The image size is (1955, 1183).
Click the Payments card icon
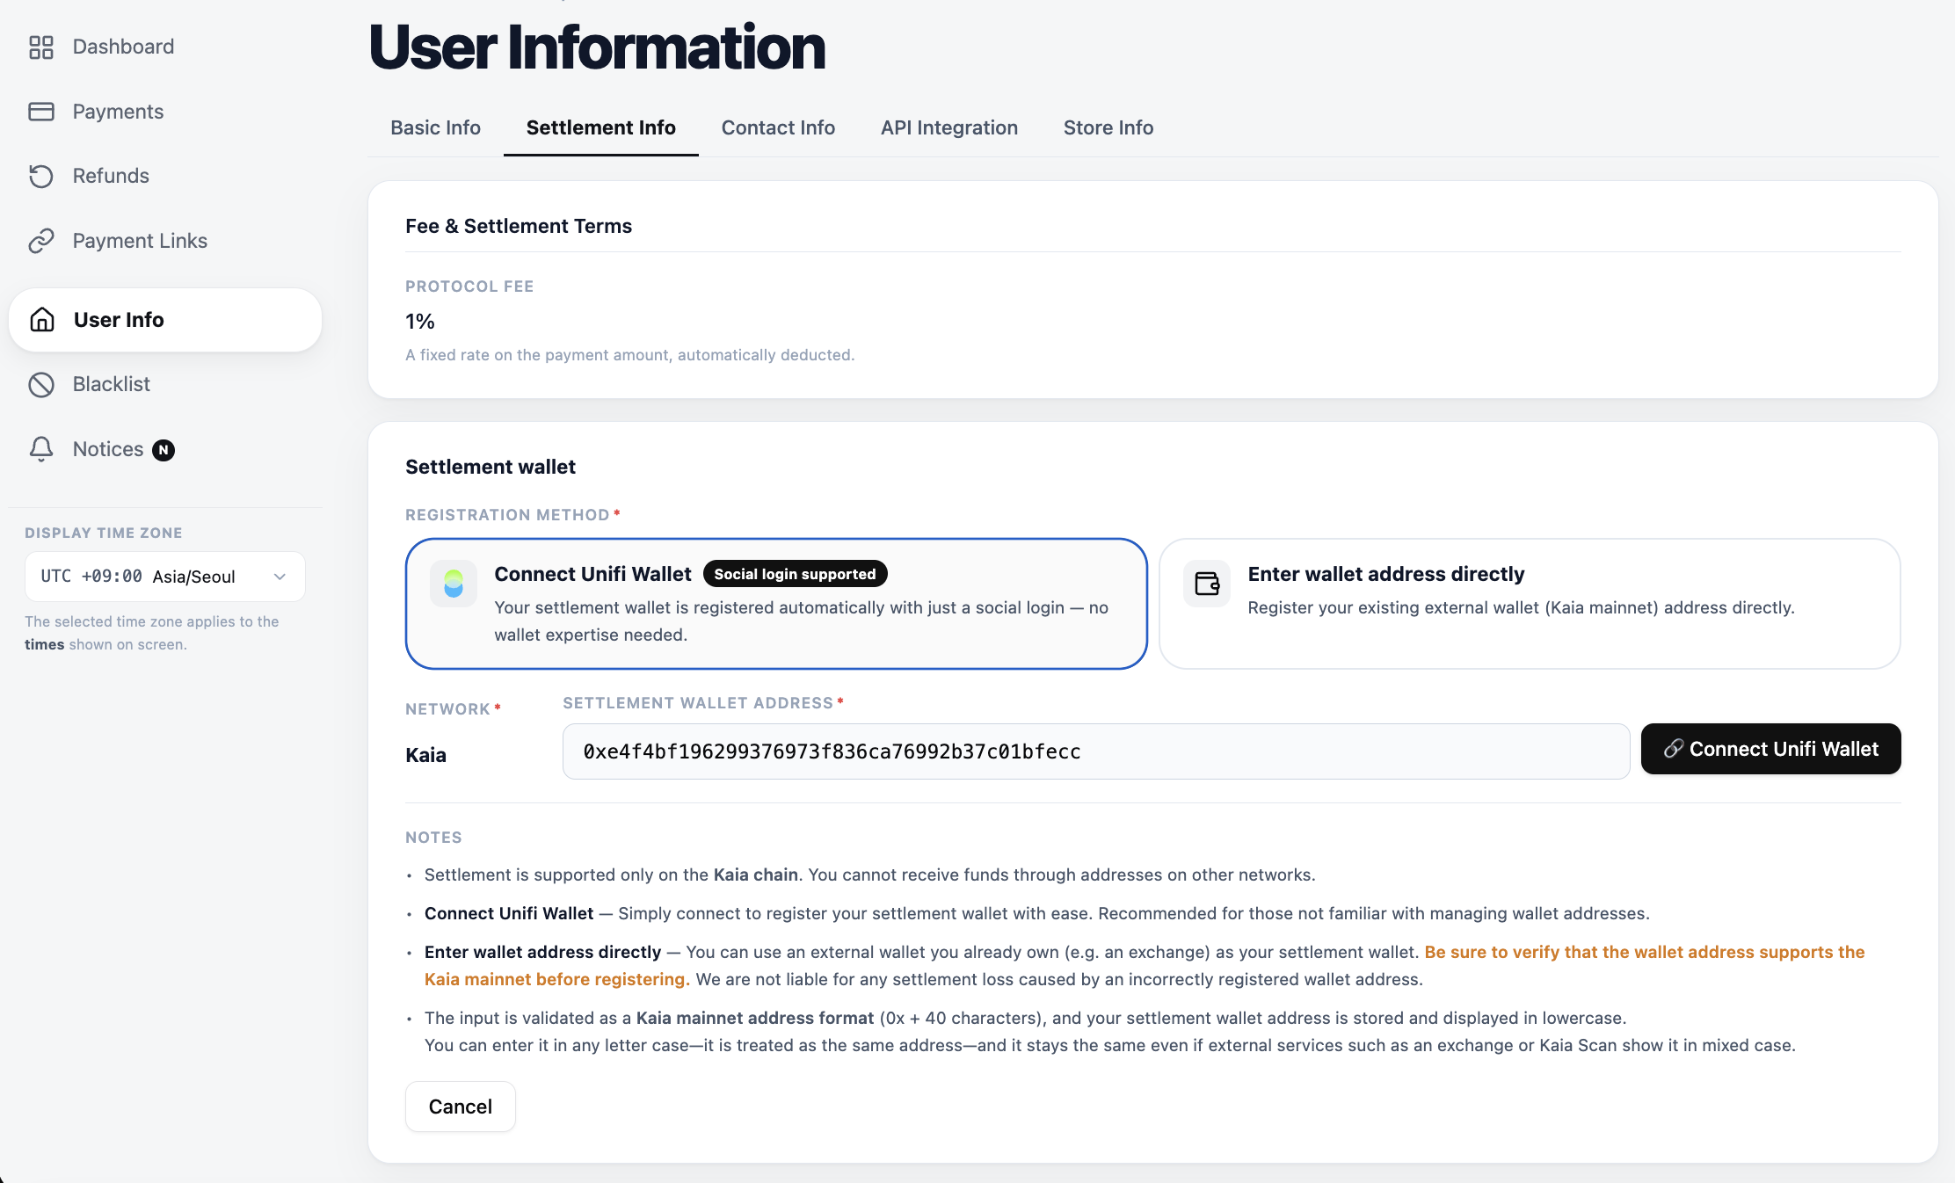click(x=41, y=112)
